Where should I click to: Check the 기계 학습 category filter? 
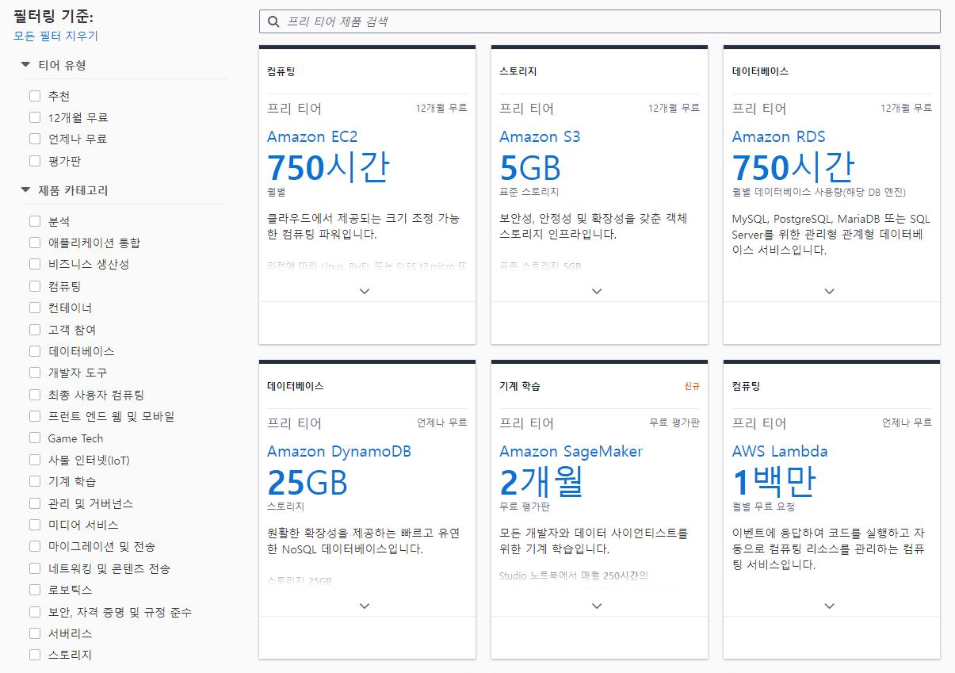click(x=35, y=481)
